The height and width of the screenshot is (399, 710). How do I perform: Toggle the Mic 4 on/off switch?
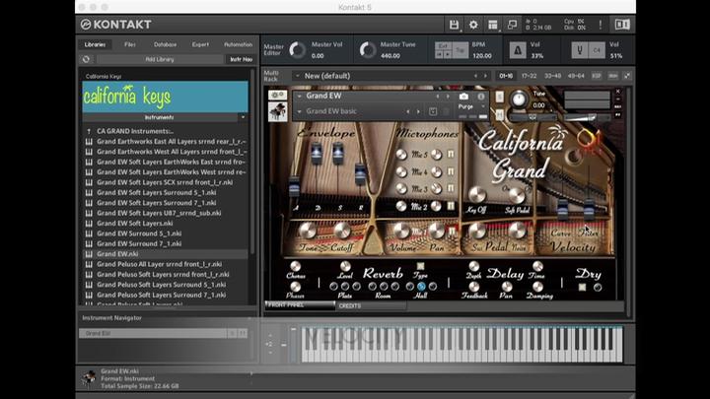(451, 171)
